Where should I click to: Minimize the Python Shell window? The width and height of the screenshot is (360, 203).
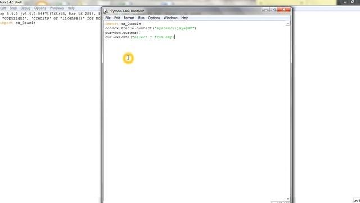345,2
